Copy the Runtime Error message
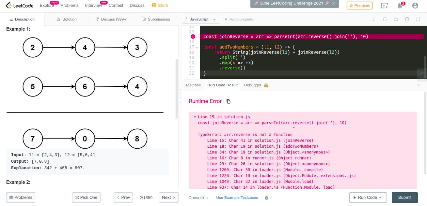The image size is (427, 206). coord(228,101)
